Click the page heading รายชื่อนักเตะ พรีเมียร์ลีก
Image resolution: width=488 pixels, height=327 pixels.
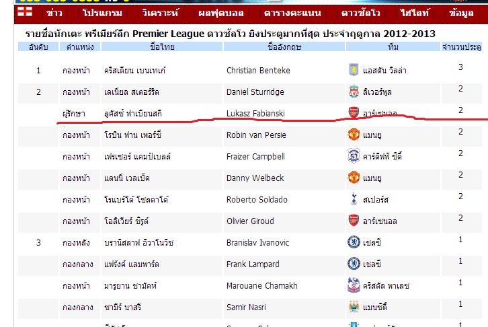tap(77, 34)
